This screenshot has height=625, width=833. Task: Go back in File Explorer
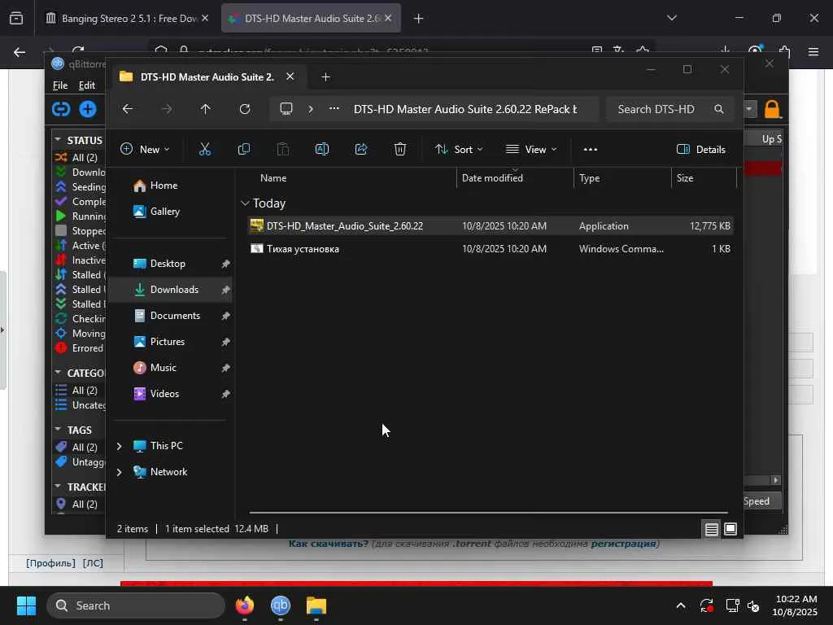pos(128,109)
